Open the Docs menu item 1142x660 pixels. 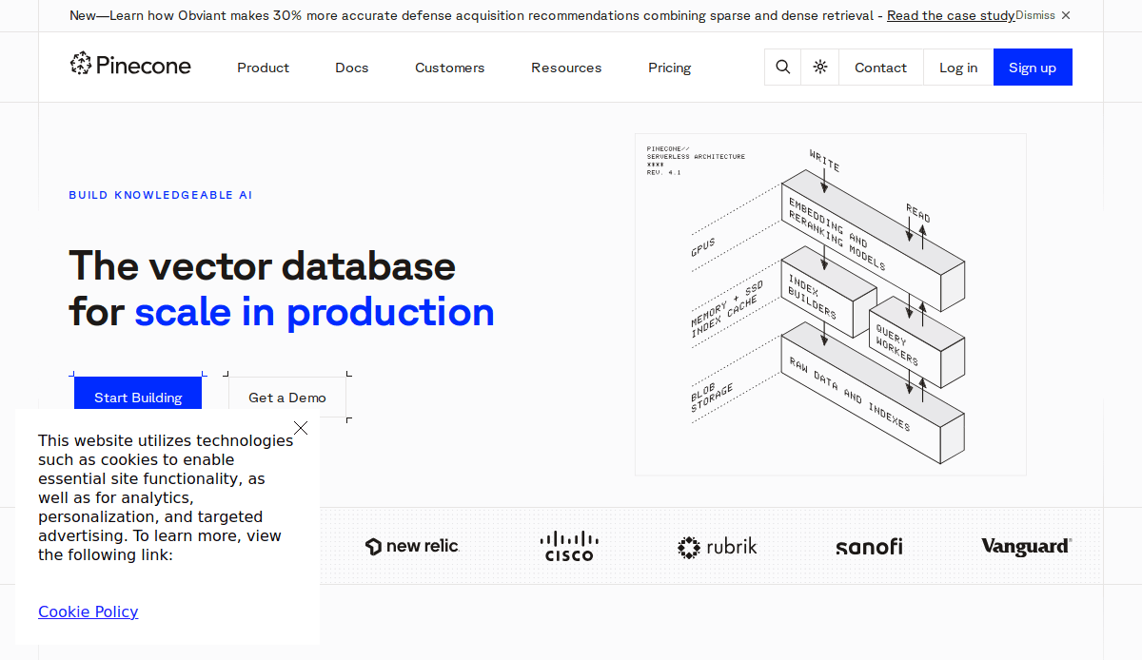[x=351, y=68]
